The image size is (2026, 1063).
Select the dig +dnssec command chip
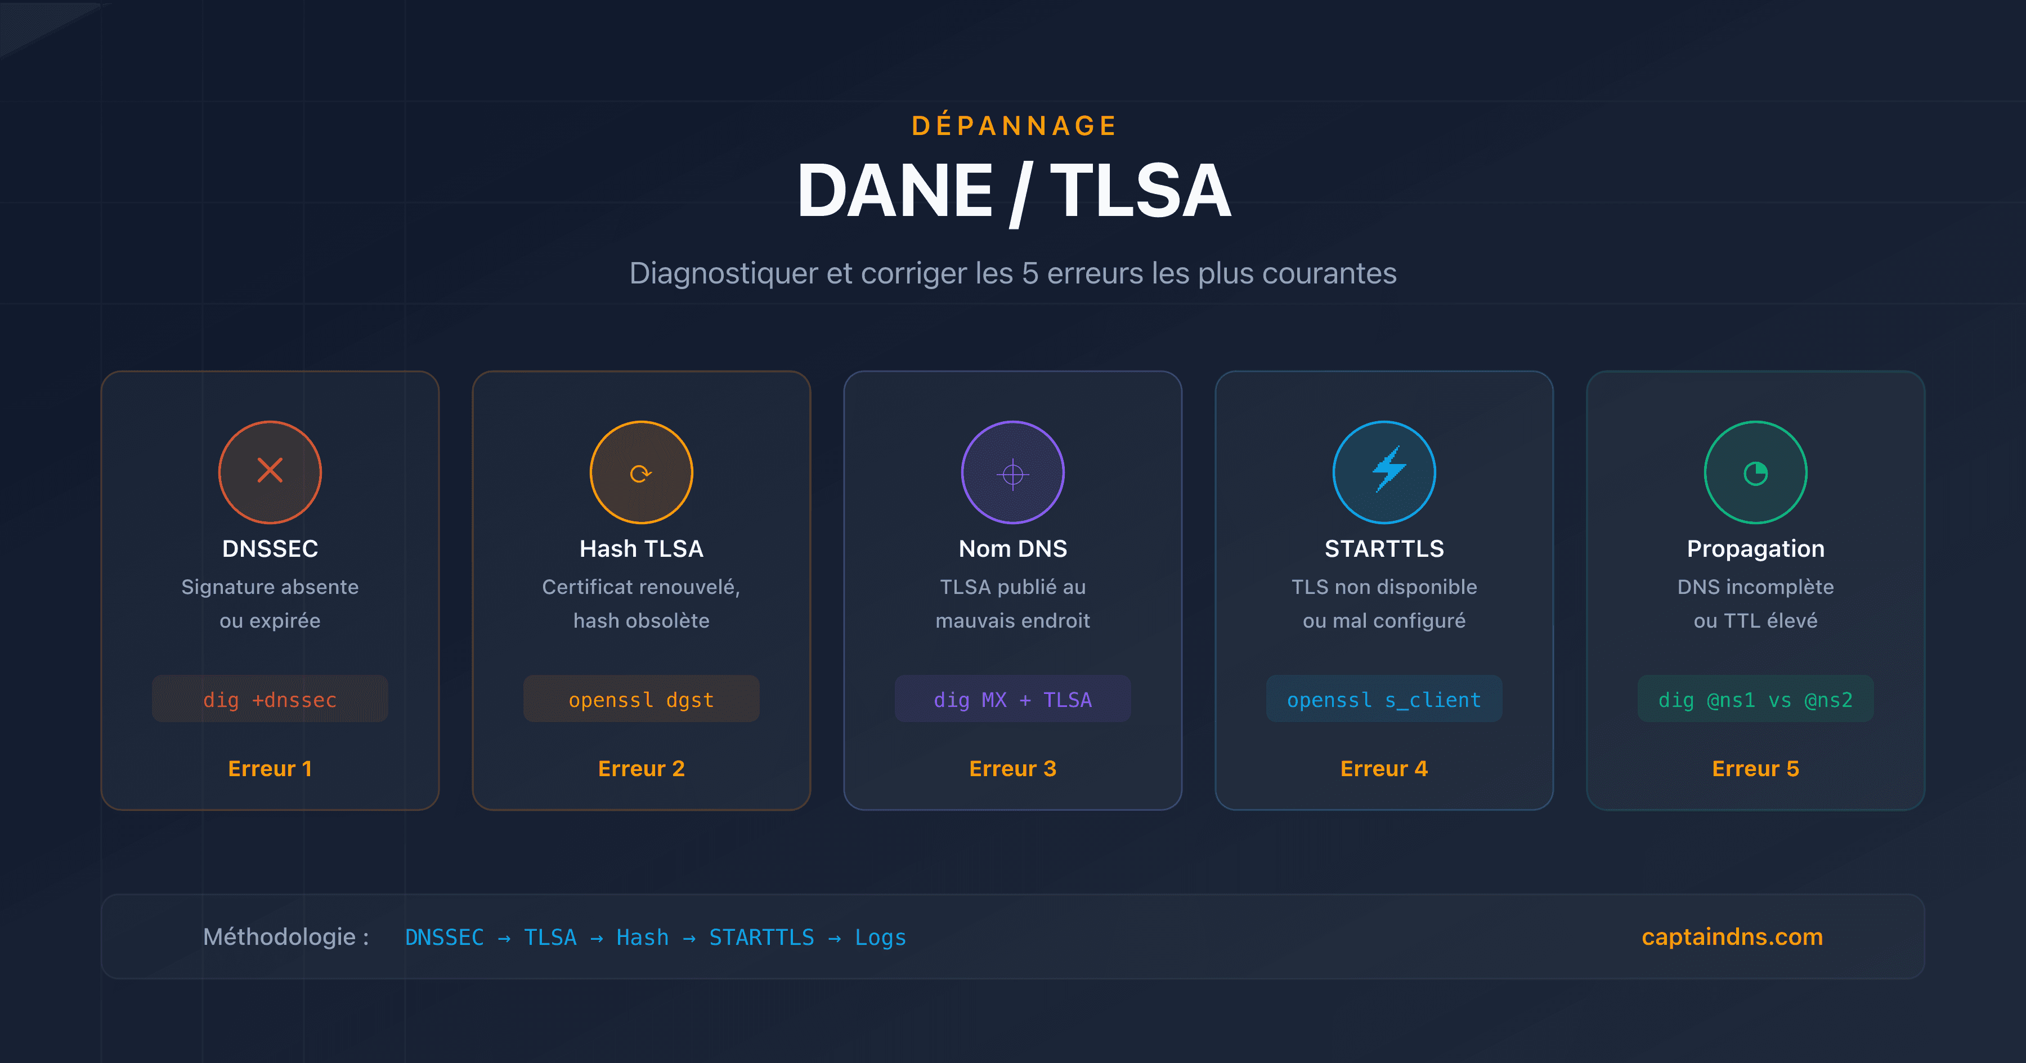coord(270,698)
